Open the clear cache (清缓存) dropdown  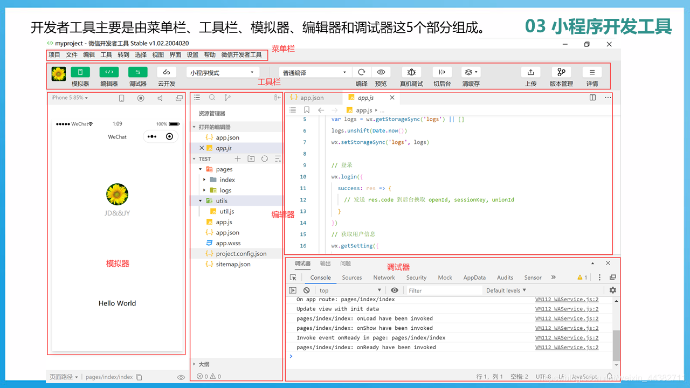(x=471, y=72)
